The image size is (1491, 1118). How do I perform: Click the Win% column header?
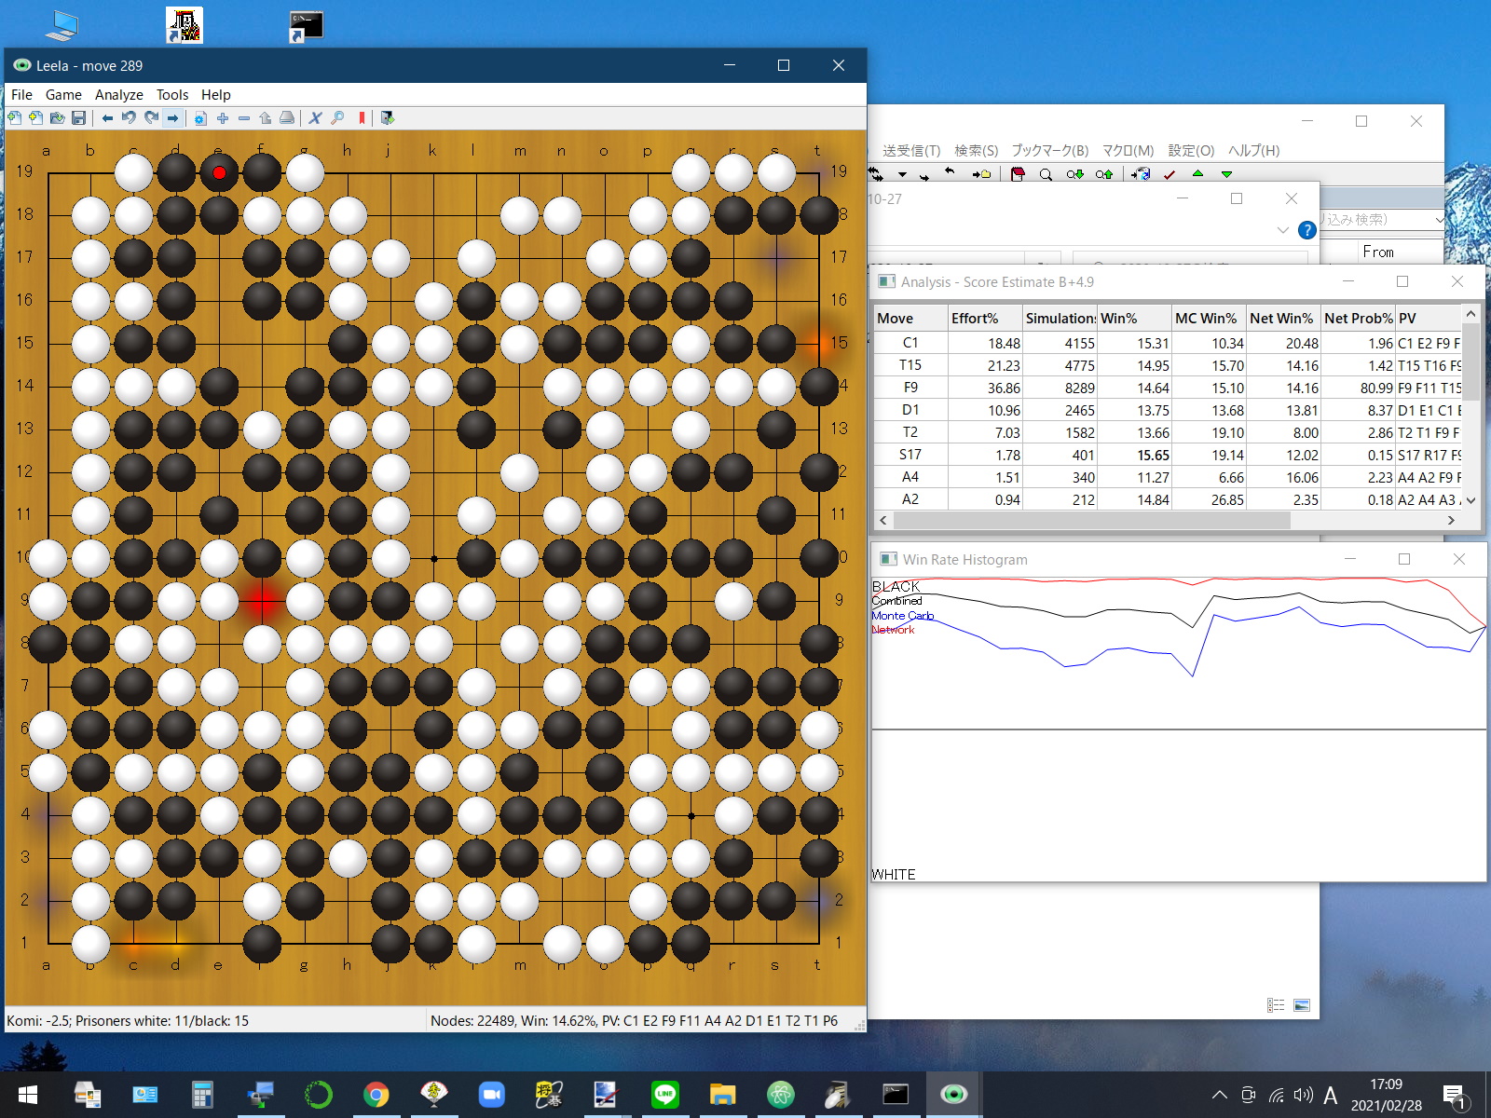point(1118,319)
